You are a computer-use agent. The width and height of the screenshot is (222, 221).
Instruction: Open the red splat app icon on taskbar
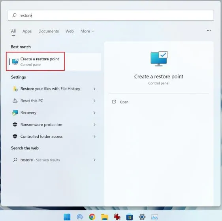pos(117,217)
